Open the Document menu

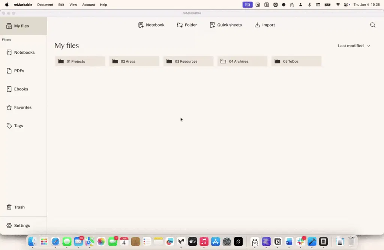45,5
